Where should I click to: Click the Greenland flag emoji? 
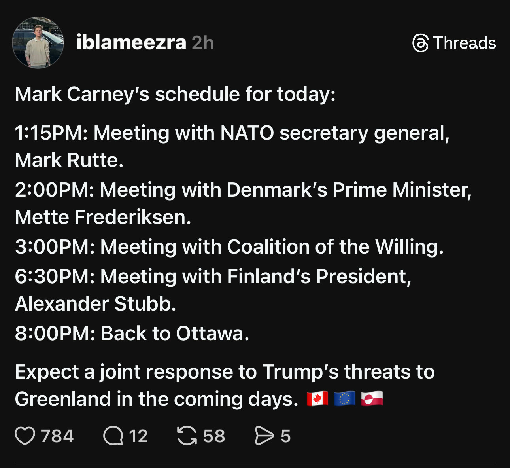tap(372, 399)
